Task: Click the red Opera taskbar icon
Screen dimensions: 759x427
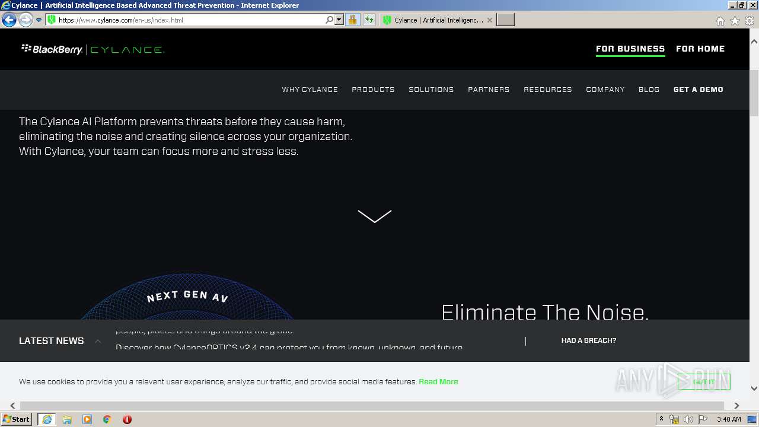Action: [x=127, y=419]
